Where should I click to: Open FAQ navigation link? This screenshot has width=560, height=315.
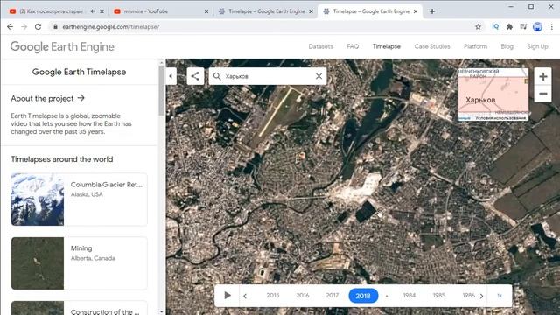[x=353, y=46]
